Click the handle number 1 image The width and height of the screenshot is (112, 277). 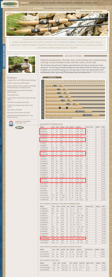[x=75, y=86]
